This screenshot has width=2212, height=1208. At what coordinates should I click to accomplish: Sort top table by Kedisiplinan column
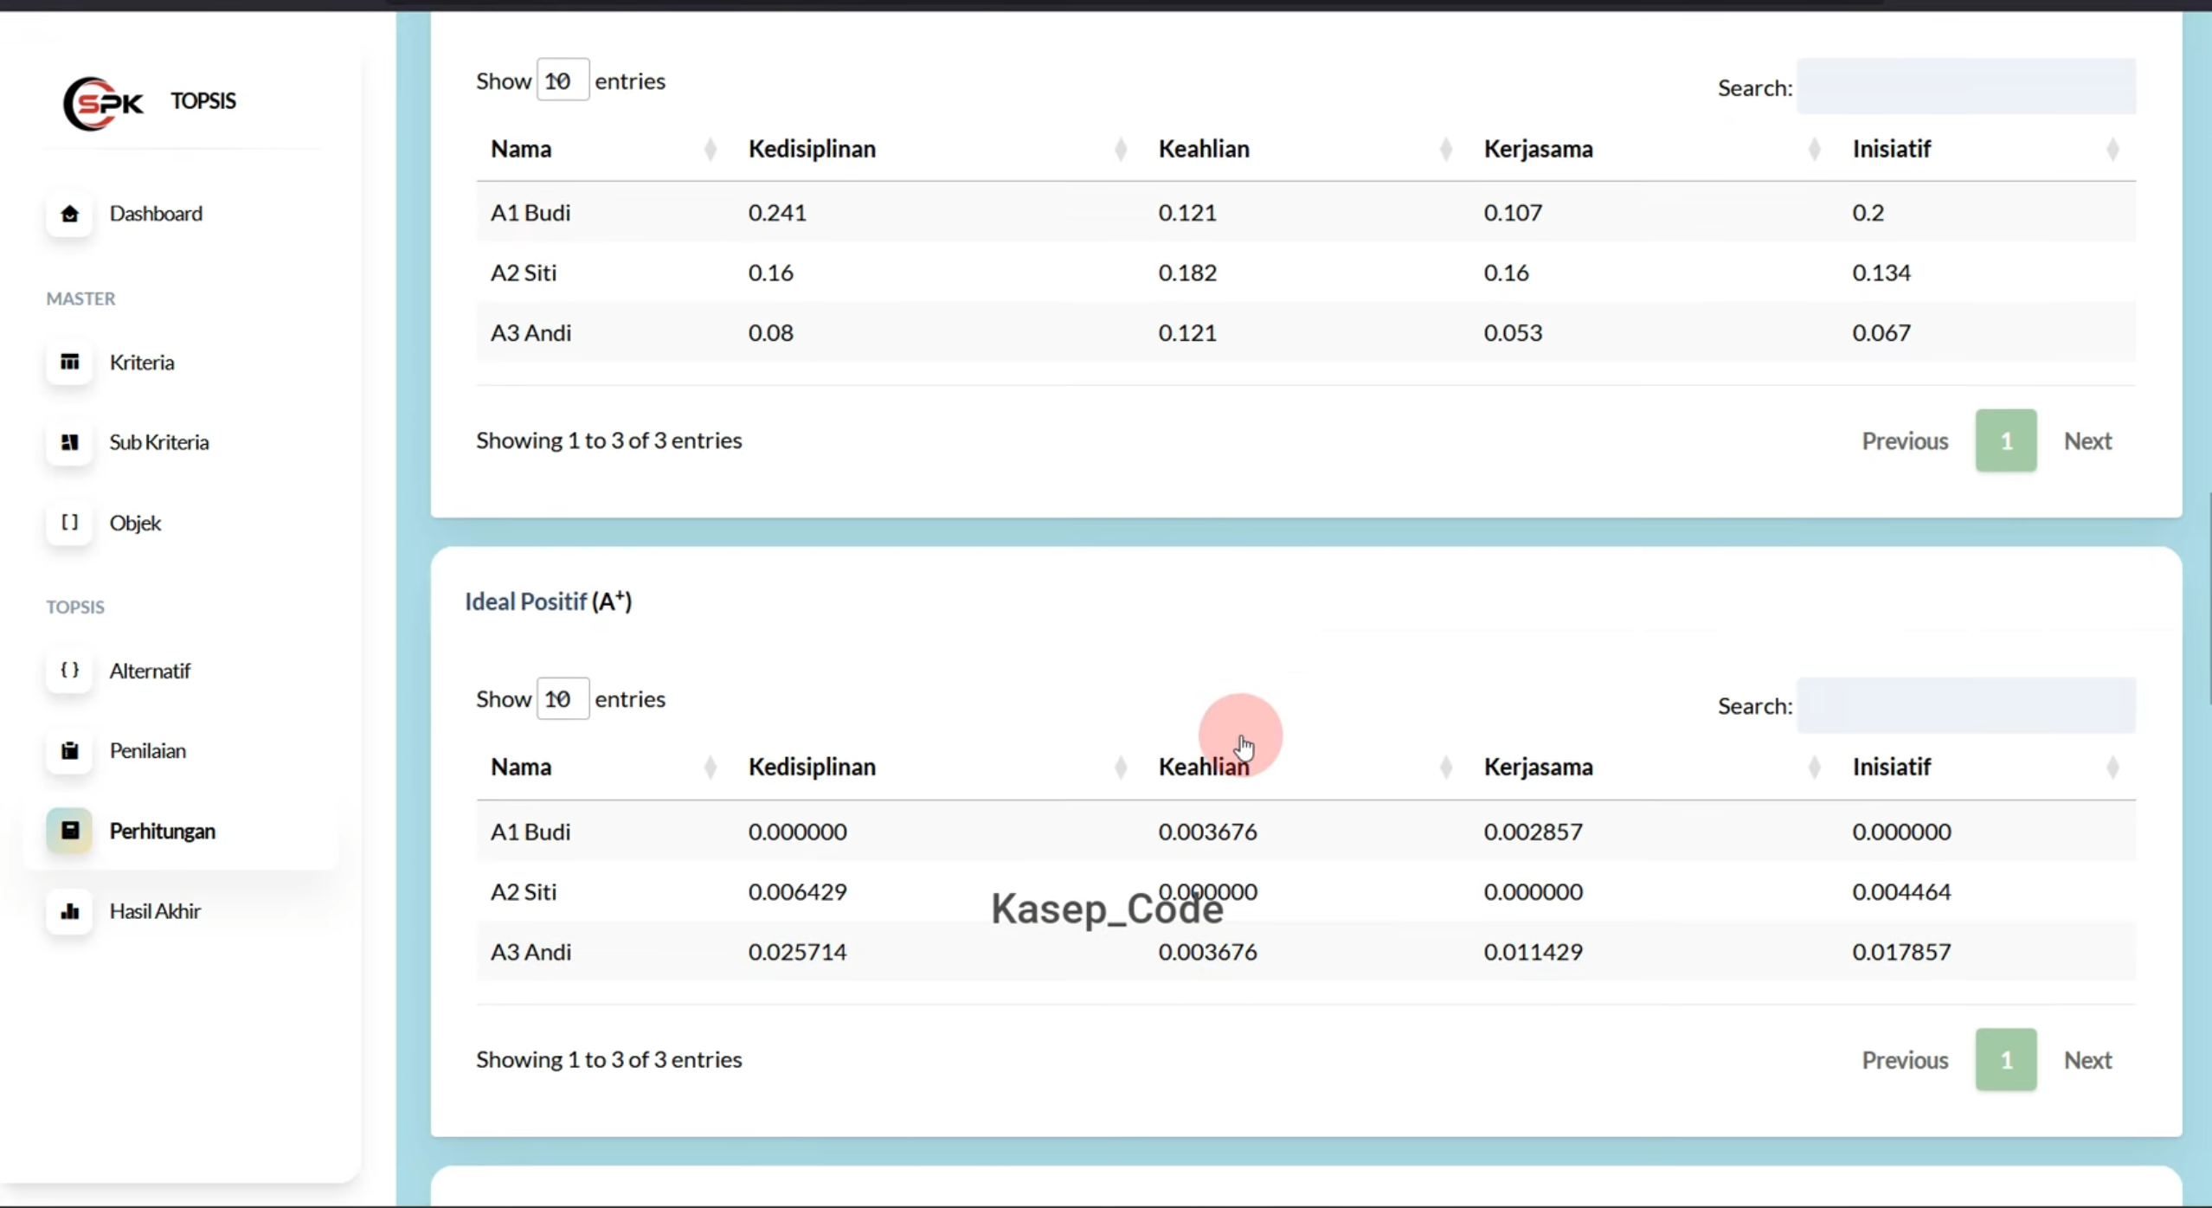pos(938,149)
